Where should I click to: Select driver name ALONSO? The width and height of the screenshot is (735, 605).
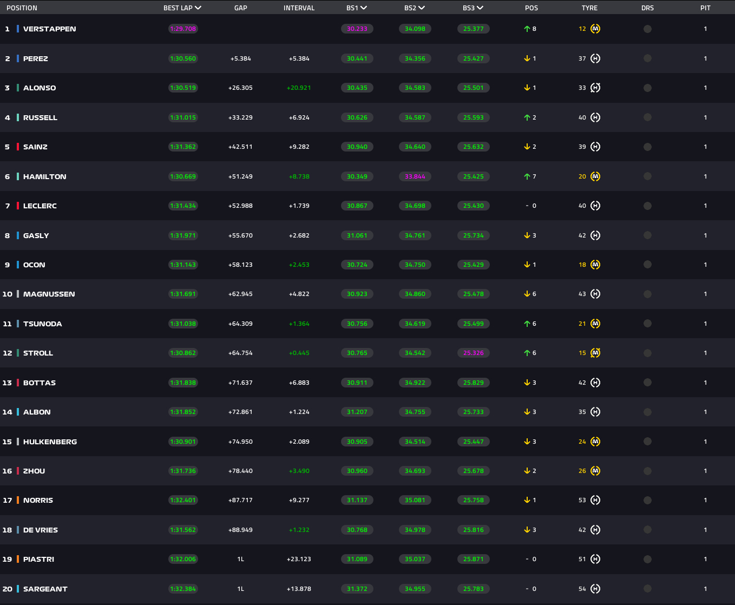click(x=40, y=88)
